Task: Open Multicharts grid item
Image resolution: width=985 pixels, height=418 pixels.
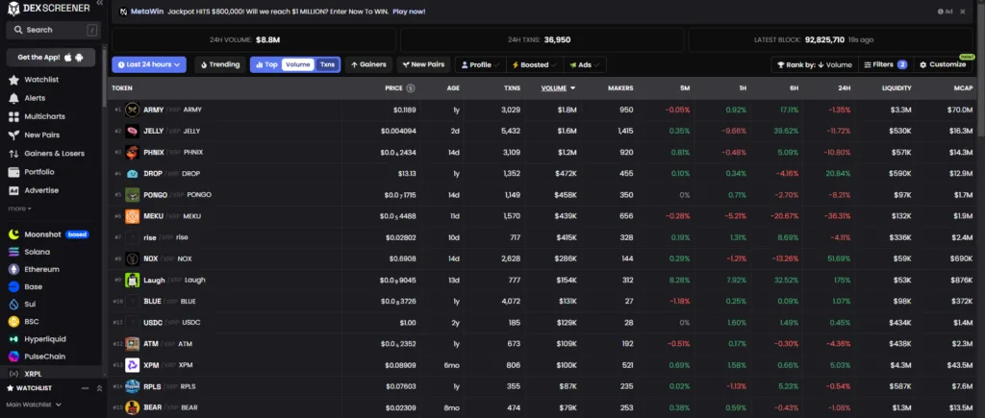Action: point(44,116)
